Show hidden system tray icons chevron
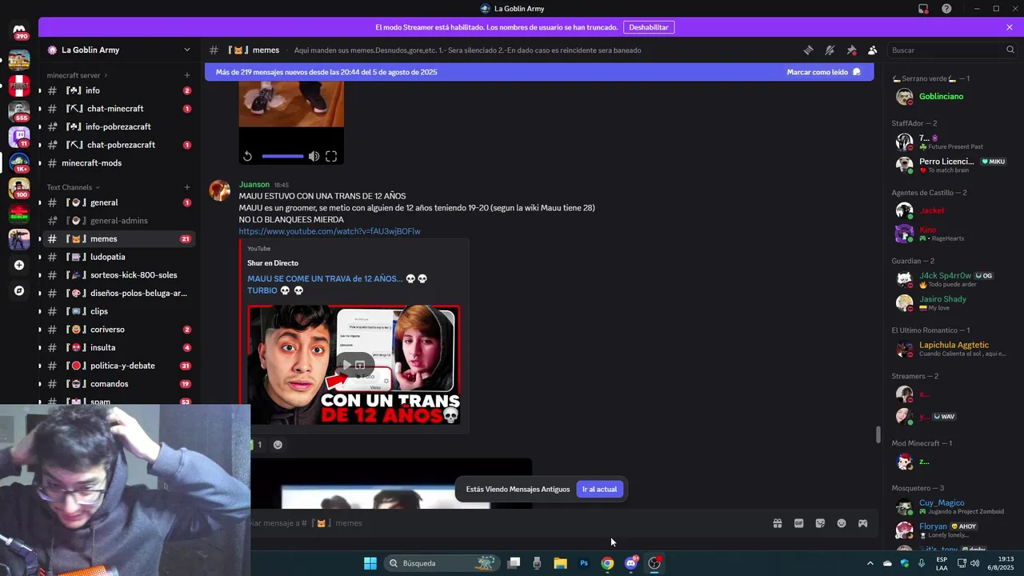This screenshot has width=1024, height=576. [870, 563]
